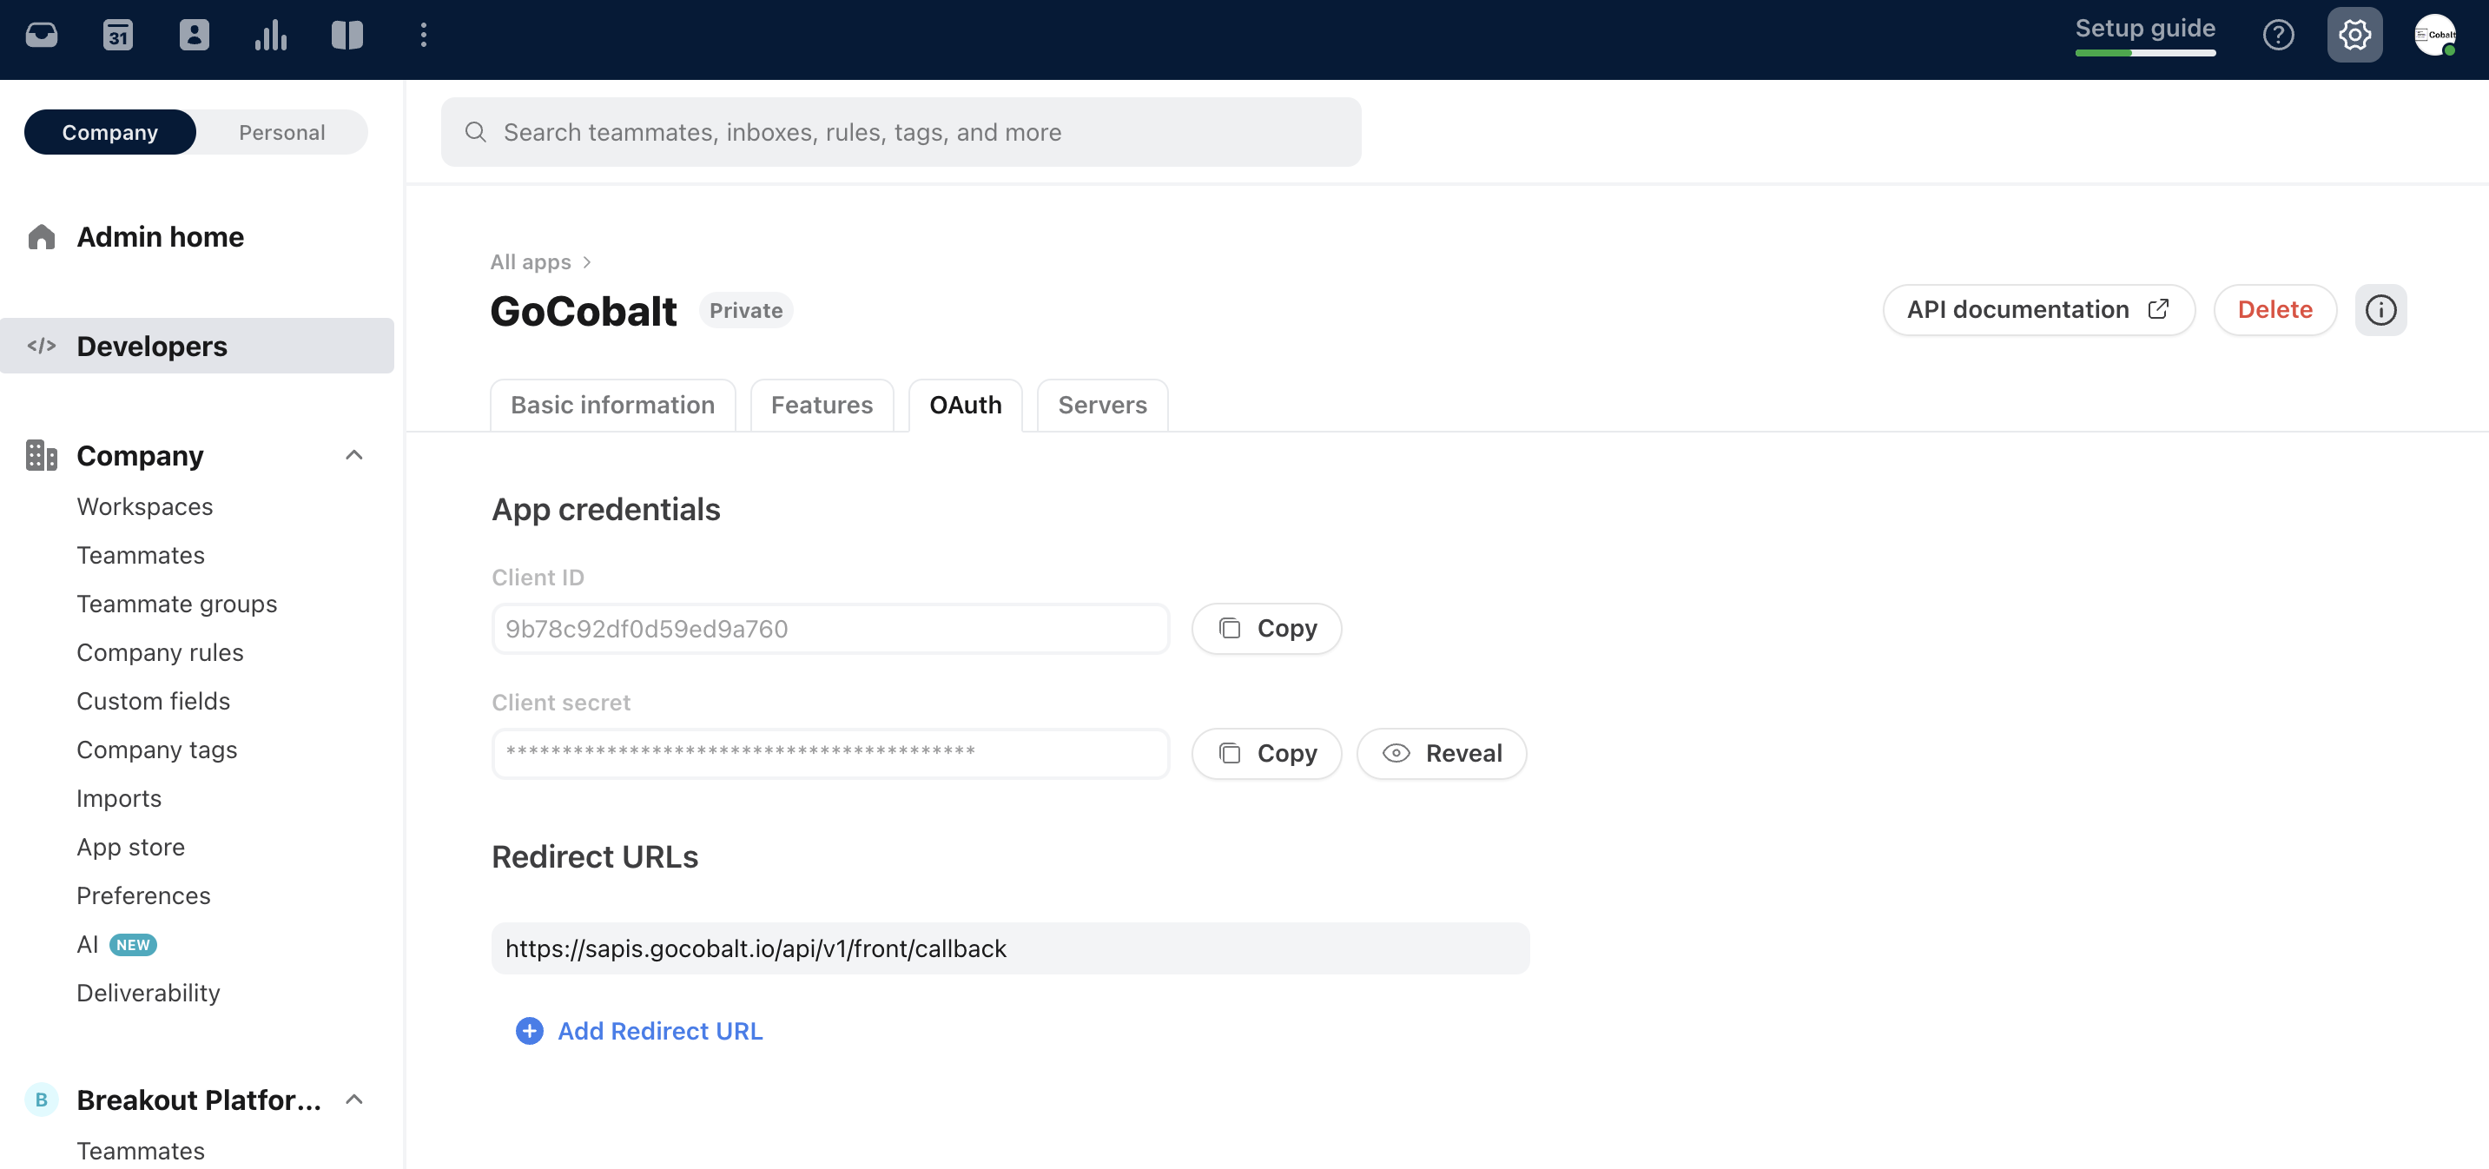The height and width of the screenshot is (1169, 2489).
Task: Click the settings gear icon
Action: click(x=2354, y=35)
